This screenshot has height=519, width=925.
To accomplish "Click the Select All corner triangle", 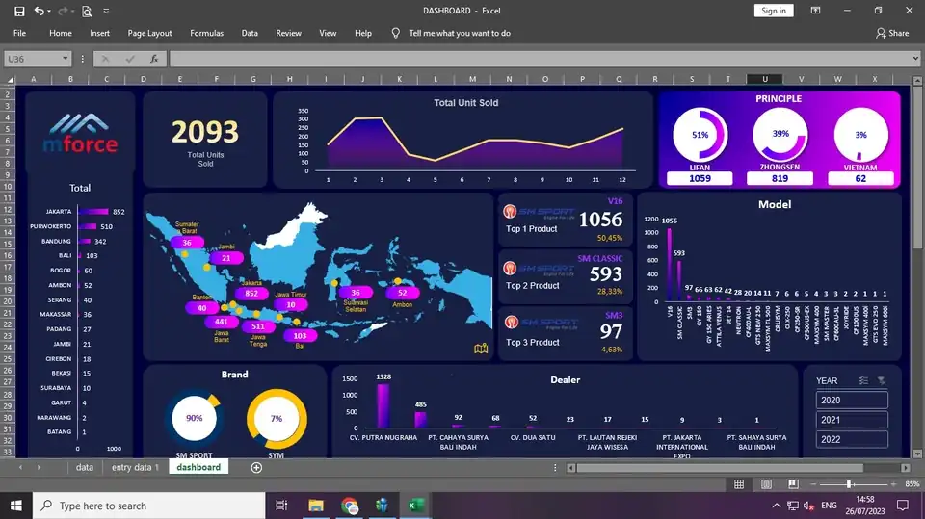I will [x=8, y=79].
